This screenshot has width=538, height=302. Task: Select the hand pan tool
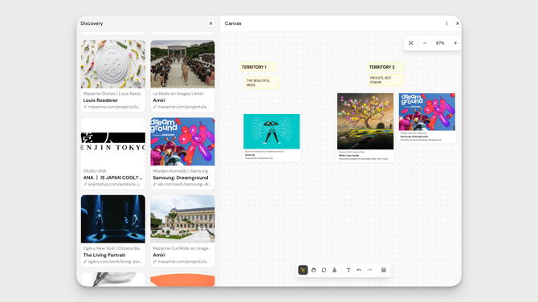coord(313,270)
